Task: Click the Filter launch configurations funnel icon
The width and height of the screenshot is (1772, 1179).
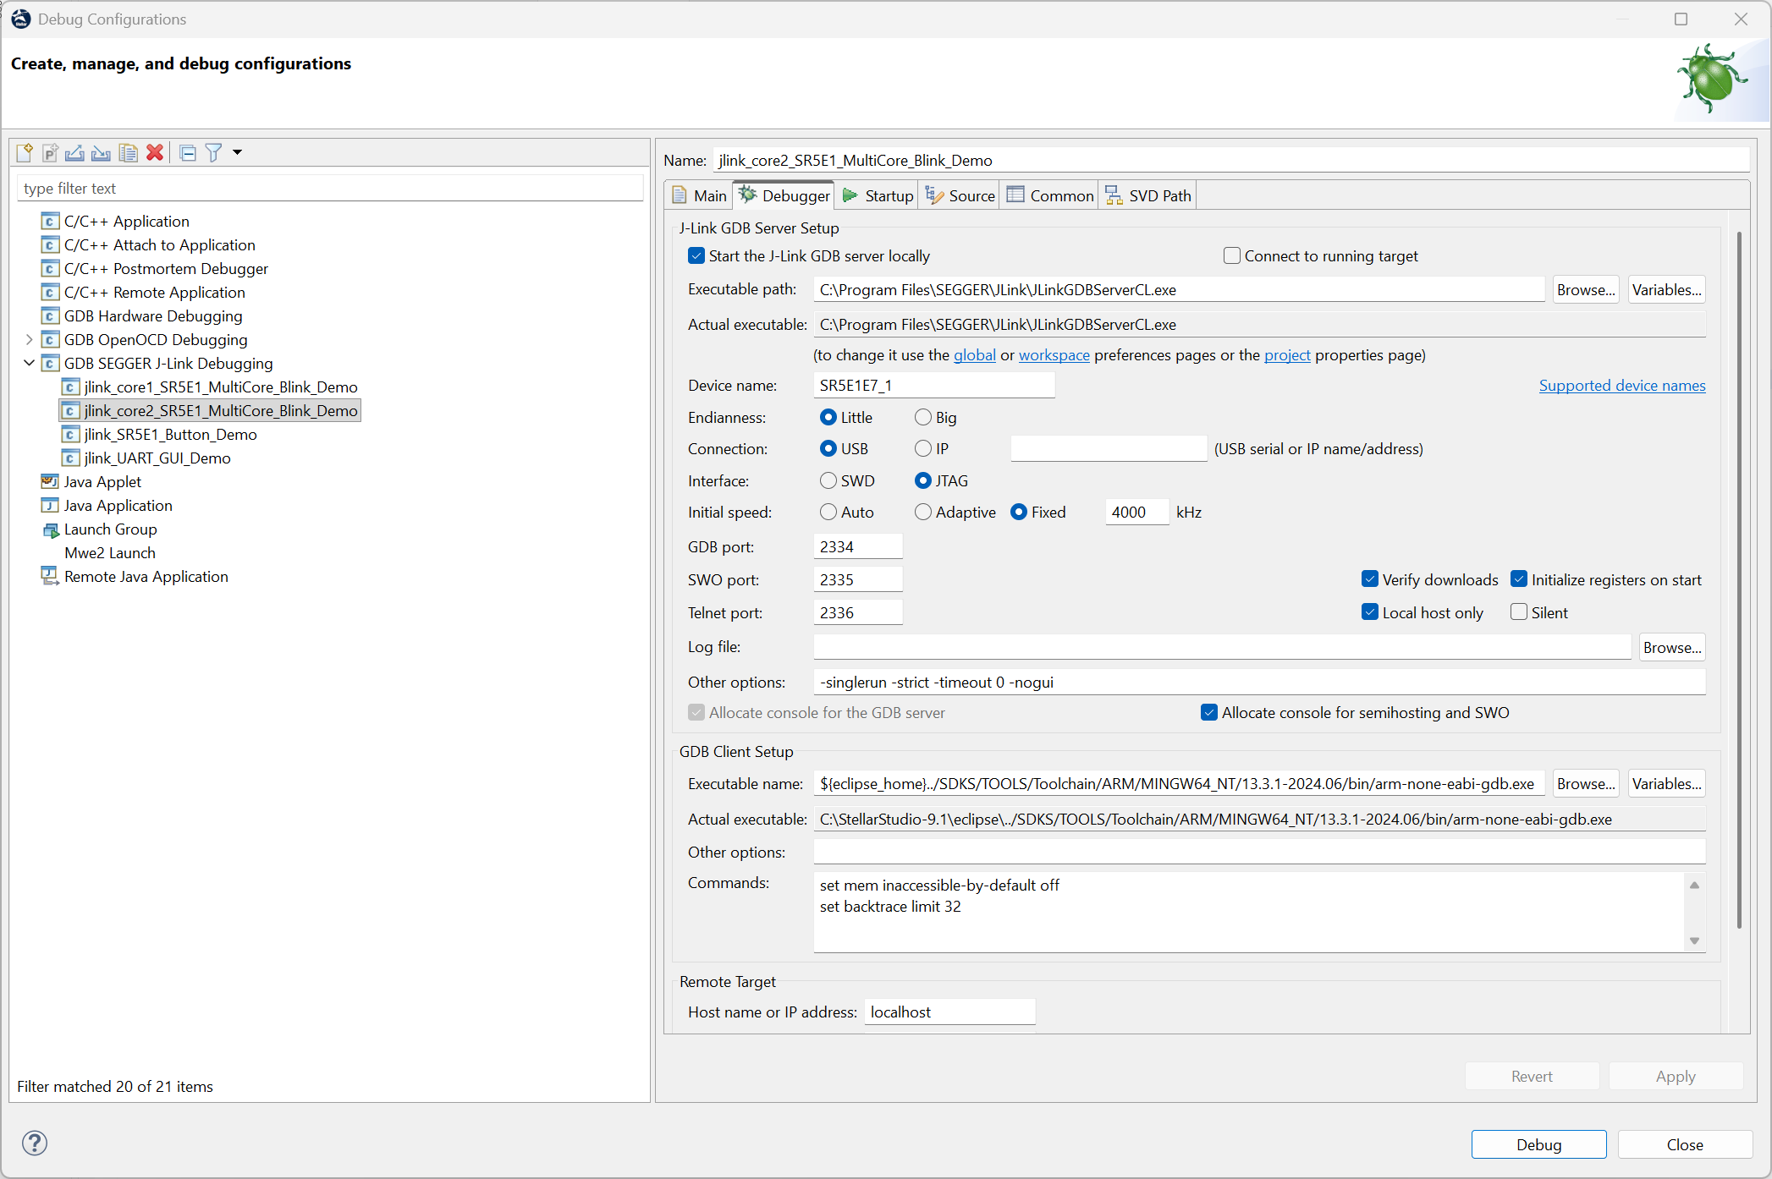Action: tap(214, 153)
